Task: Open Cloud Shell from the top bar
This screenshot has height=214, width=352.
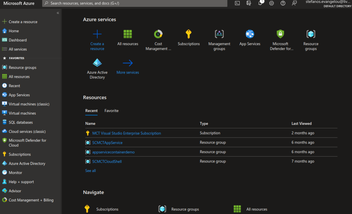Action: [237, 3]
